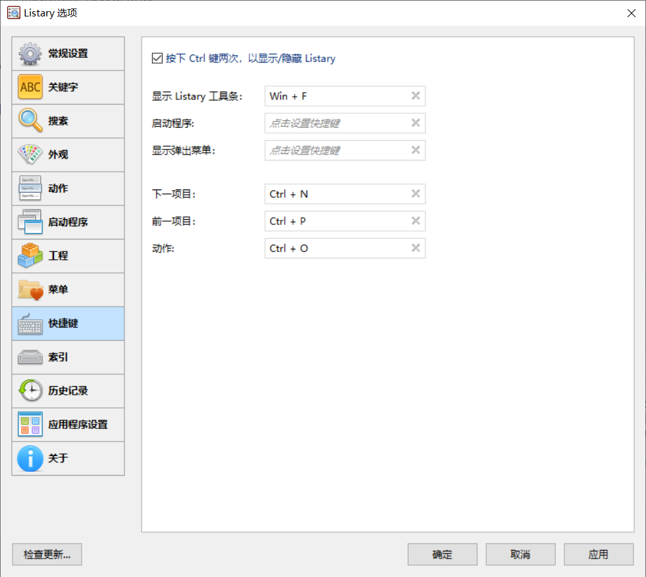Click the info icon for 关于

[x=30, y=458]
